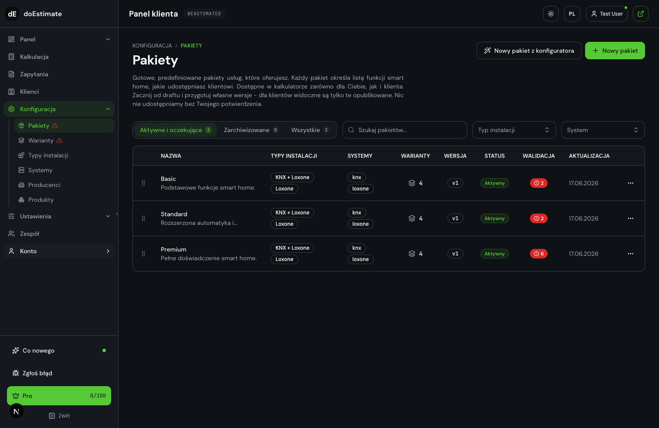Open Zespół in the sidebar
The height and width of the screenshot is (428, 659).
point(59,234)
